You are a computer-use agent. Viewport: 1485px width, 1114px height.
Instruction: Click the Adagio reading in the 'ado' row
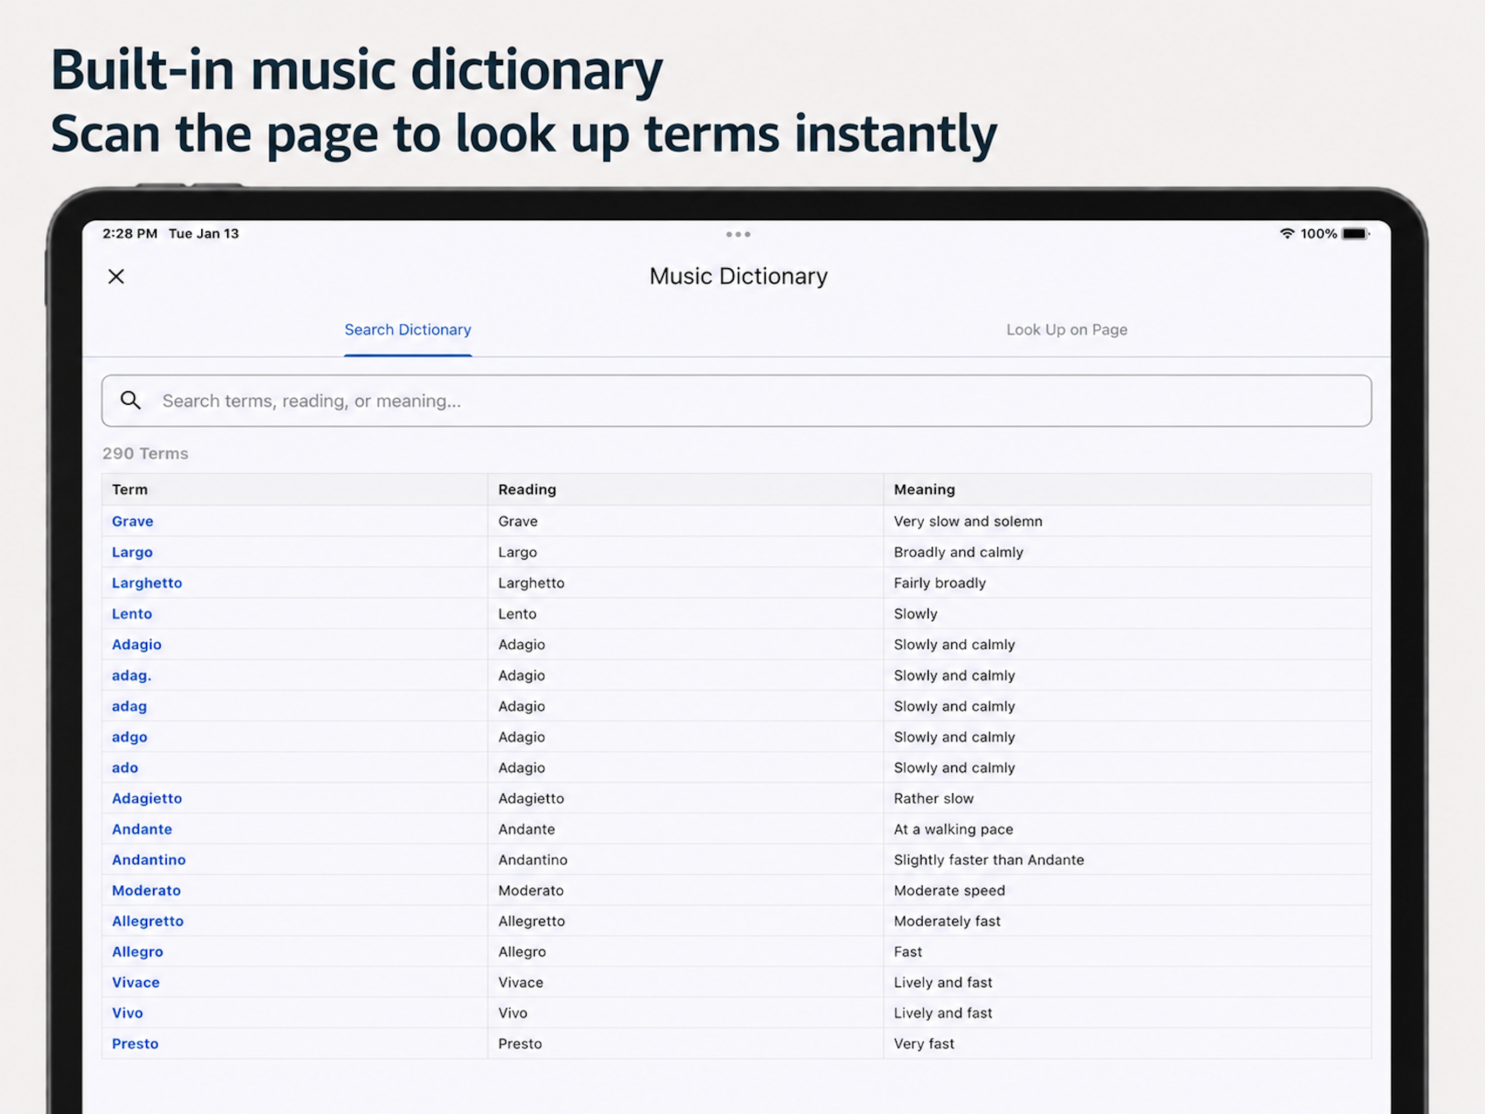(x=522, y=767)
